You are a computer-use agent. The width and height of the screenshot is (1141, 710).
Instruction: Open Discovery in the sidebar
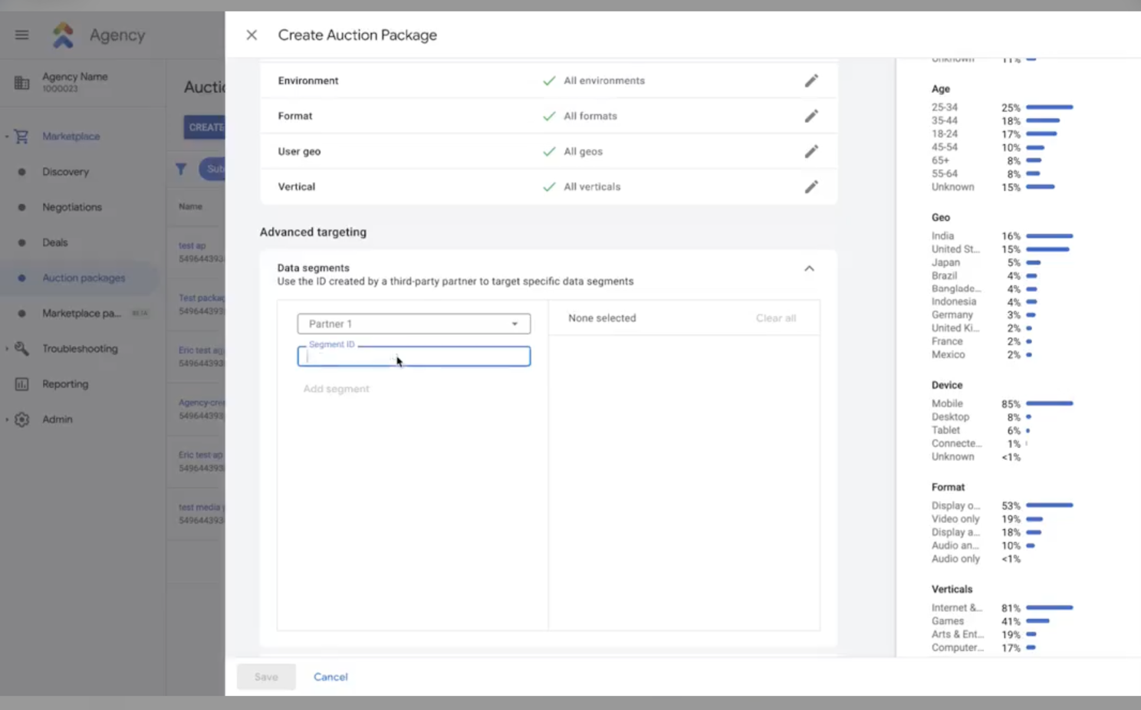(x=65, y=172)
